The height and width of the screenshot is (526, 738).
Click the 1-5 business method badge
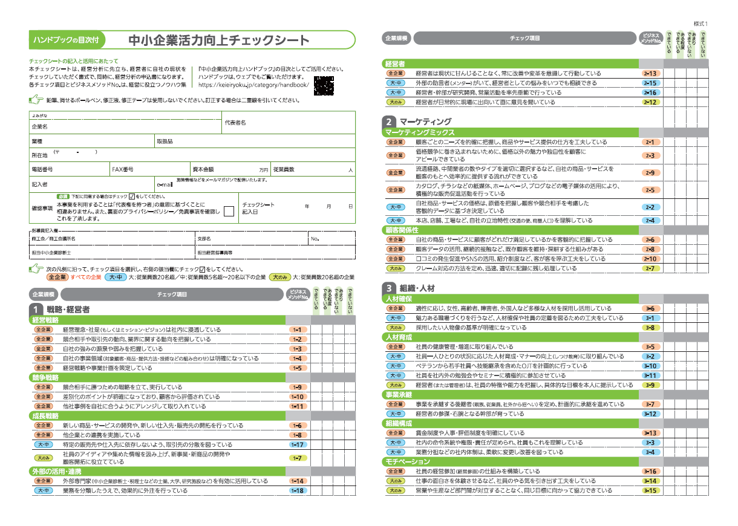point(297,368)
